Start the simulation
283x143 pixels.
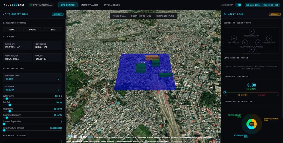(12, 30)
